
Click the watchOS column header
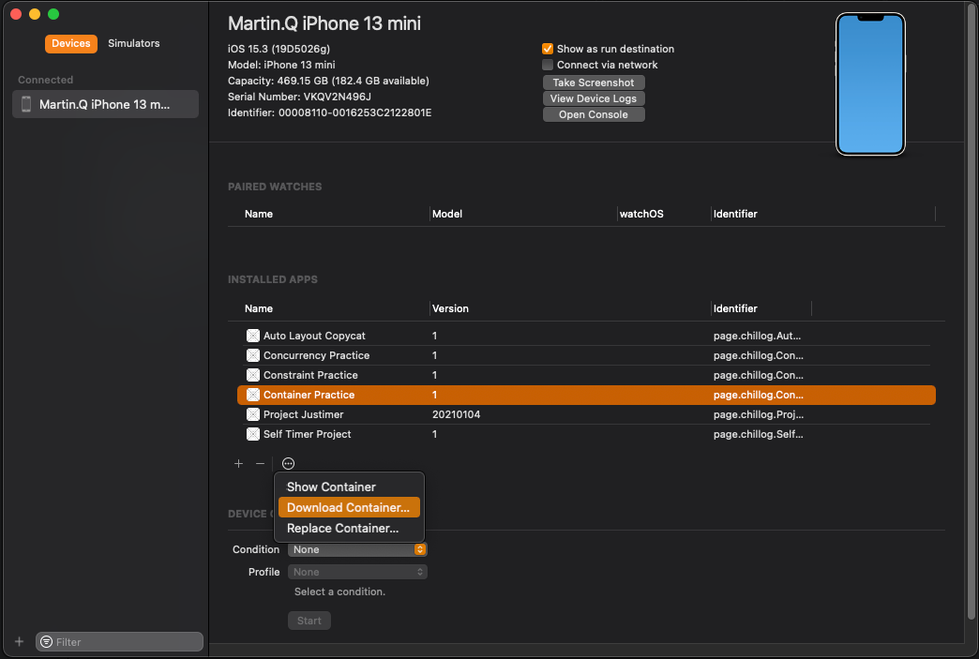[641, 214]
